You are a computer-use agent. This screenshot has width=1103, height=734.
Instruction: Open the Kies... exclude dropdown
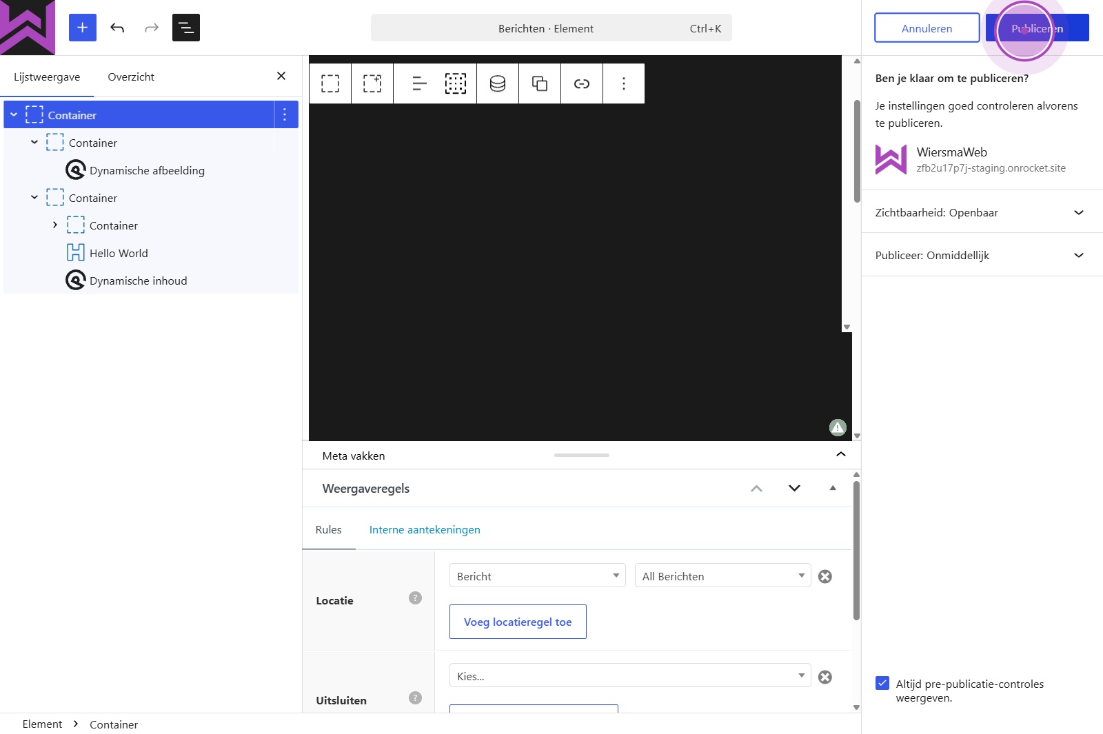click(630, 675)
